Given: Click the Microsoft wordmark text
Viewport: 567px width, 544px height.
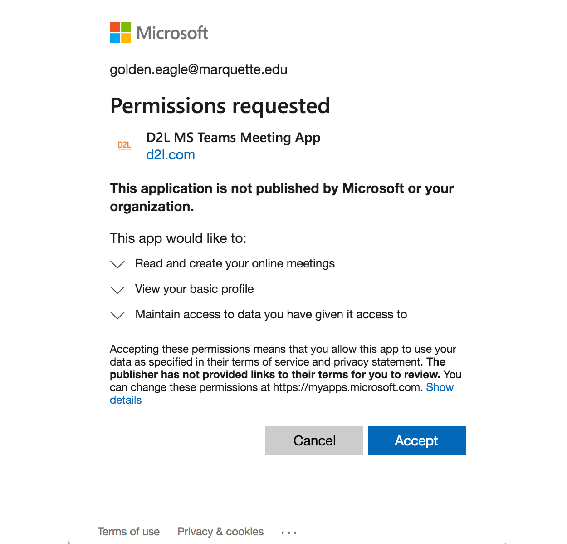Looking at the screenshot, I should tap(172, 33).
